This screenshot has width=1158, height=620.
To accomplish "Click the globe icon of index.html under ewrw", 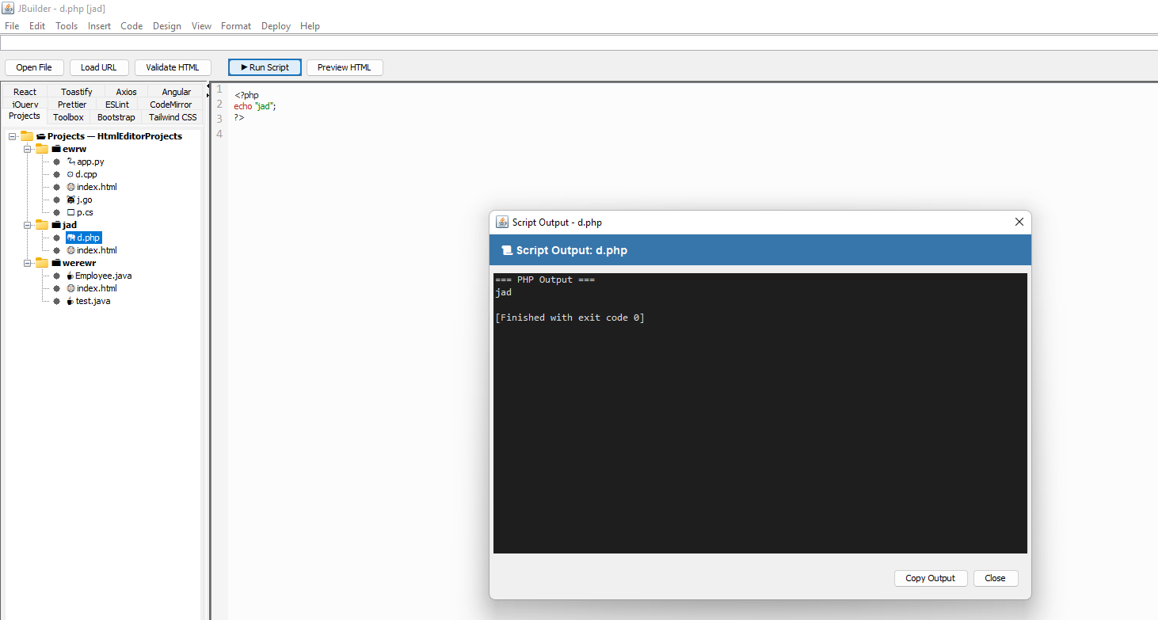I will [x=70, y=187].
